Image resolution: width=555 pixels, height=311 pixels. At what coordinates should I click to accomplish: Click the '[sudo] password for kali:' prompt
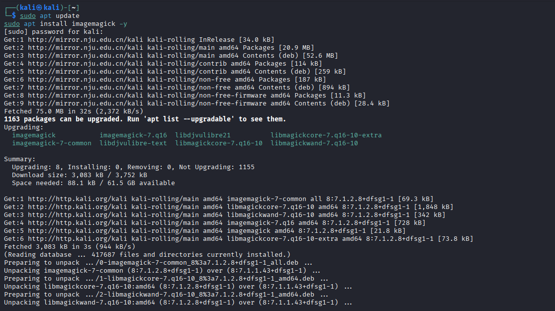[53, 31]
